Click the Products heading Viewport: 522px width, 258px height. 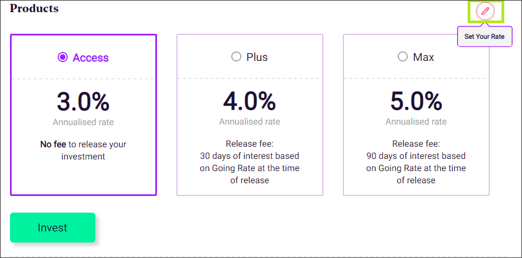coord(34,8)
